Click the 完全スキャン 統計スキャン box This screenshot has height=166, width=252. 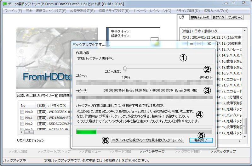(133, 34)
